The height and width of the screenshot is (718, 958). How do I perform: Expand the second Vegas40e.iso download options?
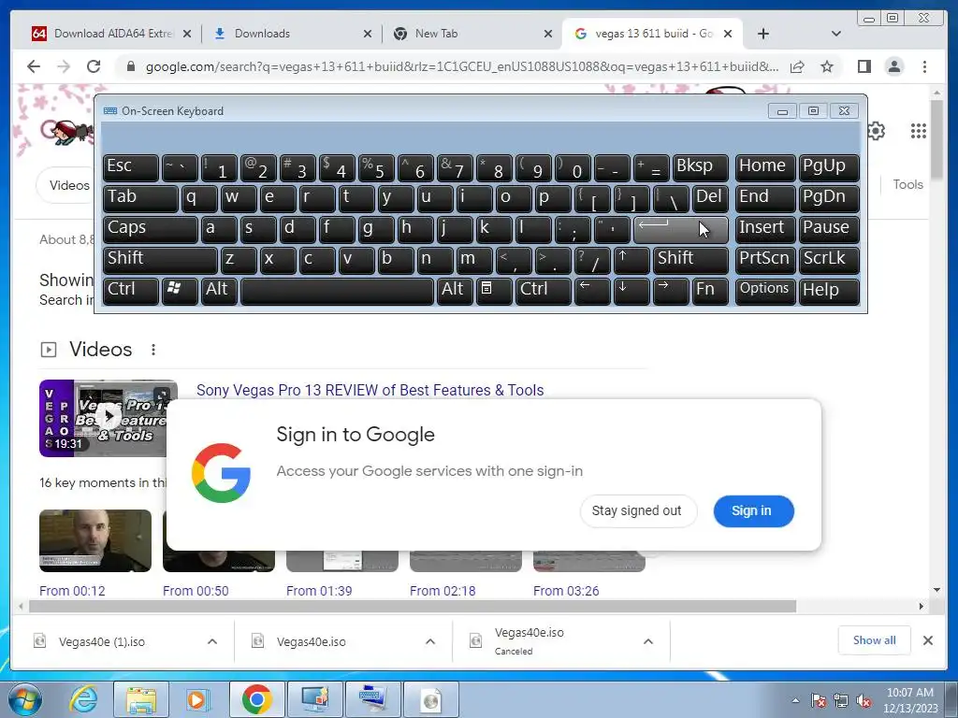[x=430, y=641]
